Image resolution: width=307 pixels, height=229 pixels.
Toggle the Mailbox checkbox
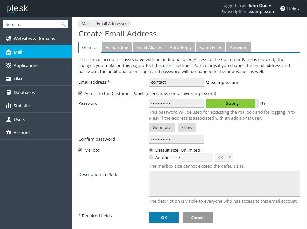point(80,150)
